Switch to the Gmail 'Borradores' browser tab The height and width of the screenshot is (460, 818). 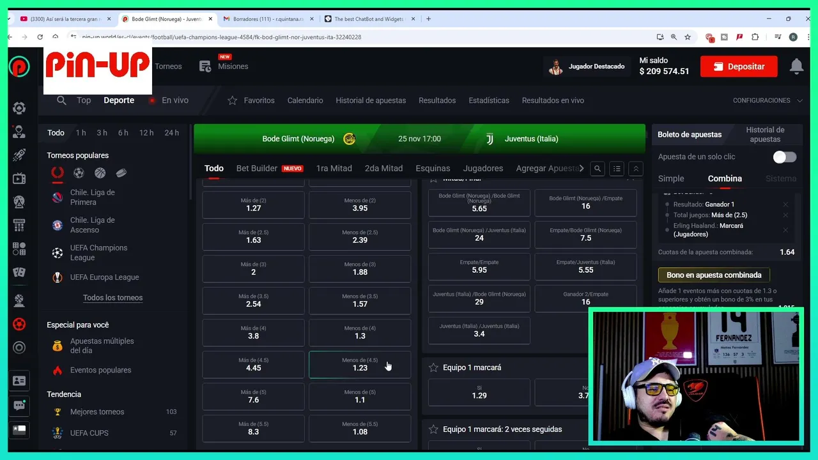(268, 19)
